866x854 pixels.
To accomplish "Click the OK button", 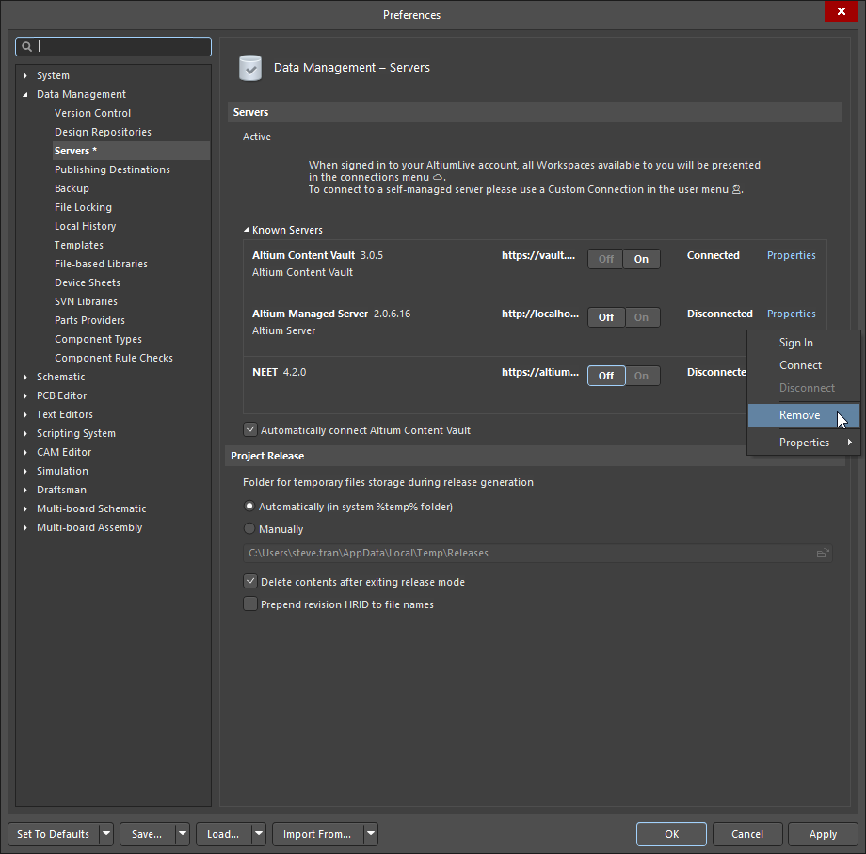I will [x=671, y=833].
